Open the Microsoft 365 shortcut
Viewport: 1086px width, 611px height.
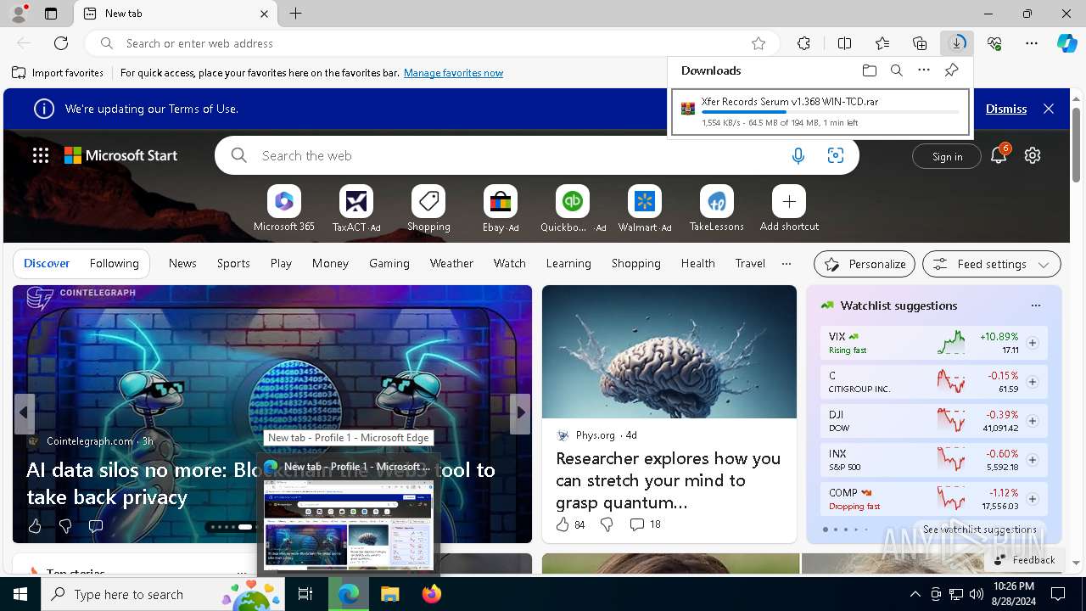click(284, 209)
